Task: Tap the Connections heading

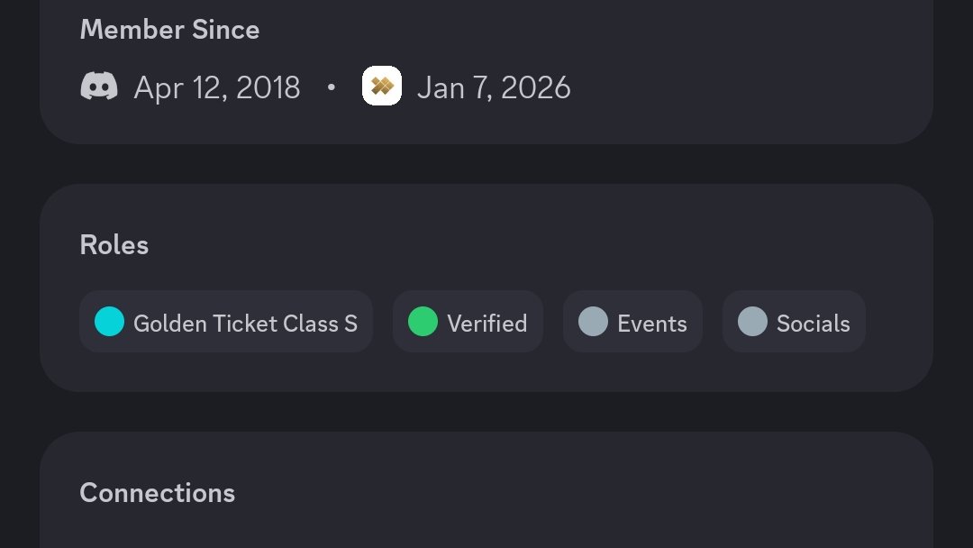Action: coord(158,493)
